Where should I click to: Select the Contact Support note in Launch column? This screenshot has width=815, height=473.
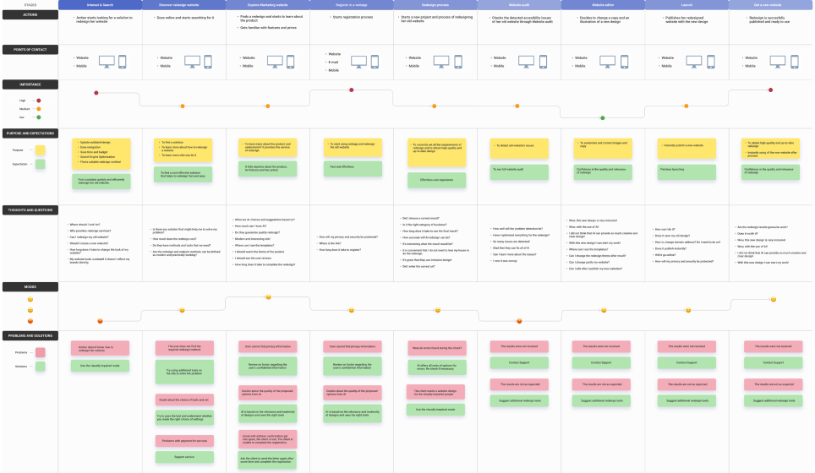(x=686, y=362)
